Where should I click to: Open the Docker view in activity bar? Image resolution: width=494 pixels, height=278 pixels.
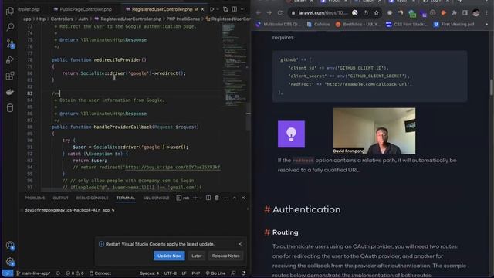point(10,92)
